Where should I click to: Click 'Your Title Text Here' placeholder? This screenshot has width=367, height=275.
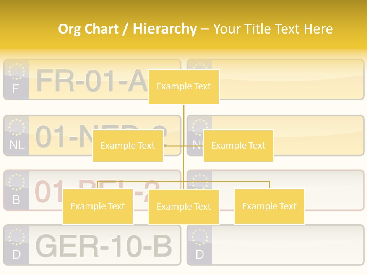pyautogui.click(x=273, y=29)
